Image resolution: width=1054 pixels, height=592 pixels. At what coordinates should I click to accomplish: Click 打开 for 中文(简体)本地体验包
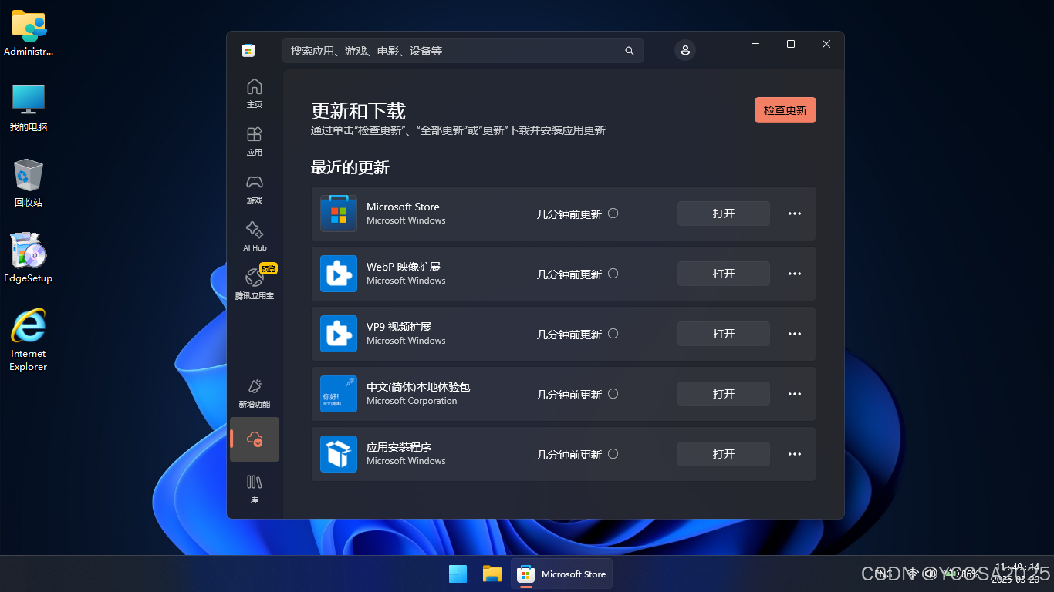tap(724, 394)
